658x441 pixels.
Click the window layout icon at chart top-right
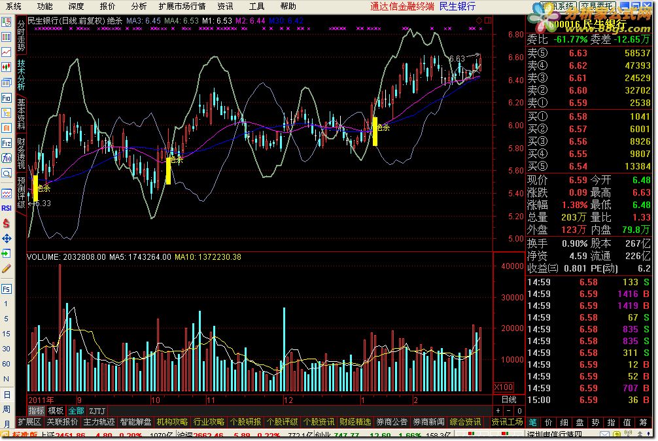pos(488,20)
